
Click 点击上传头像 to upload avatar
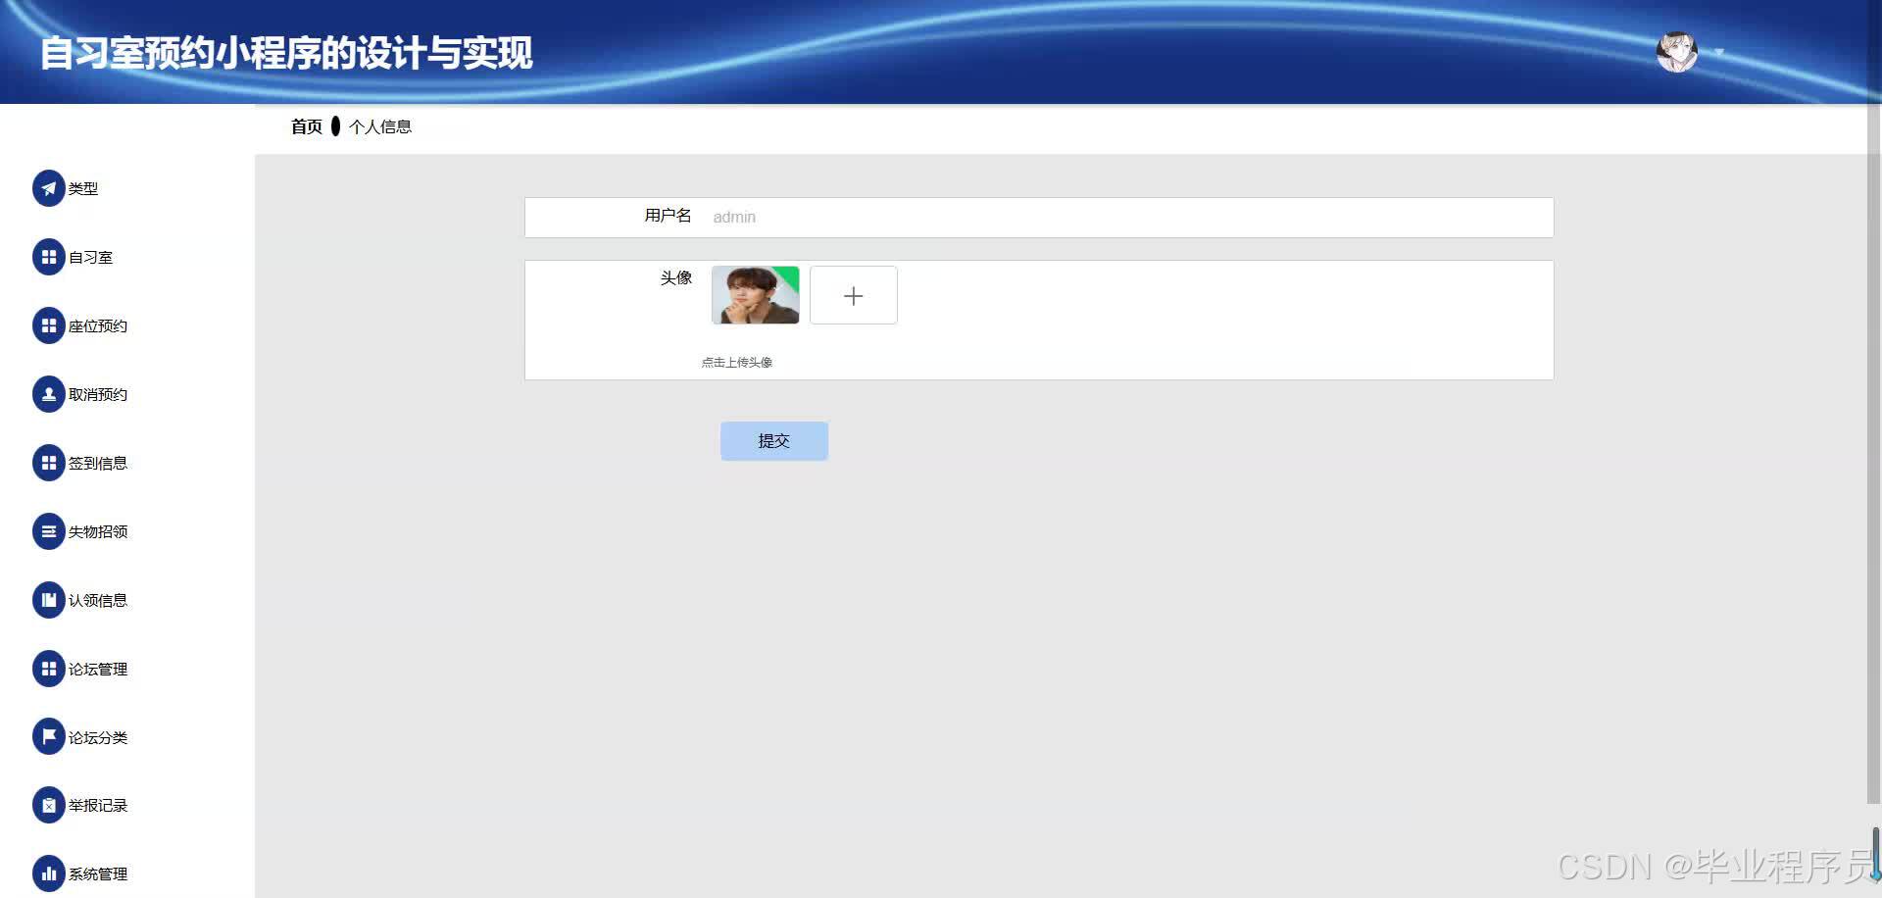(x=736, y=362)
